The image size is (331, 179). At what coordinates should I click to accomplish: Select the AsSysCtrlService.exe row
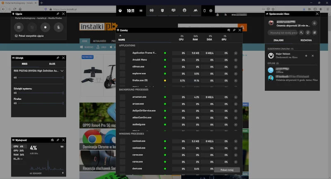click(179, 111)
